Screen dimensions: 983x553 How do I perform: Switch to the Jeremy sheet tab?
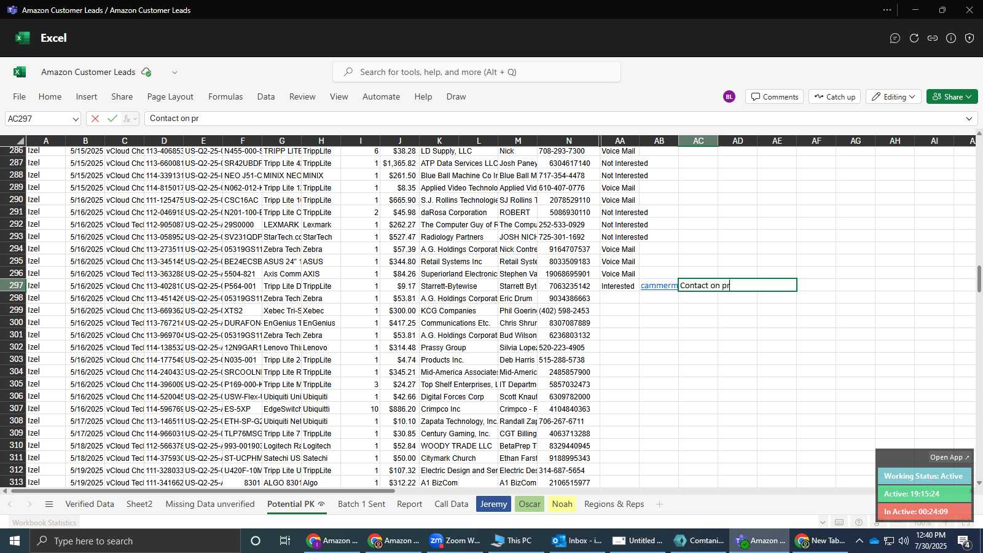click(494, 504)
